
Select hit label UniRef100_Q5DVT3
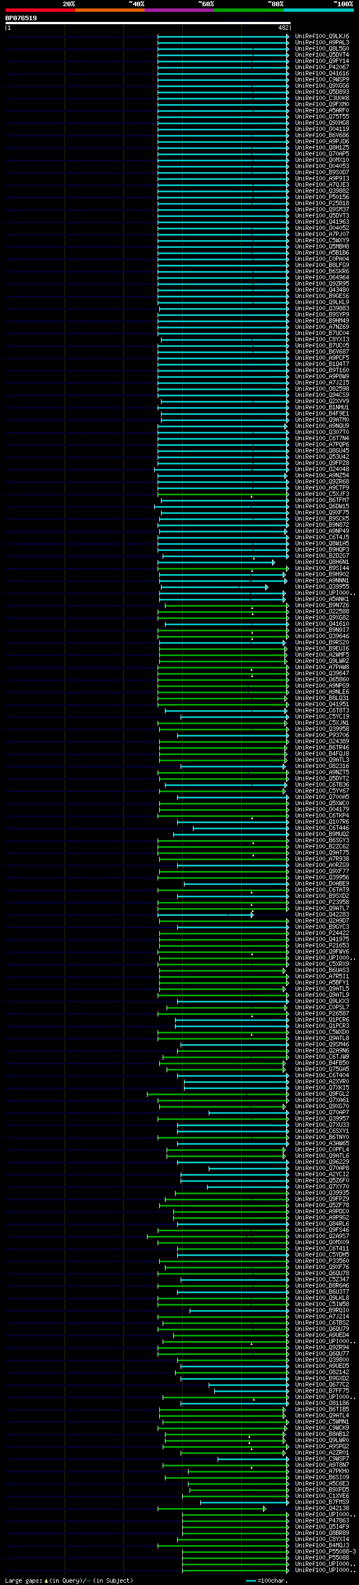pyautogui.click(x=322, y=216)
